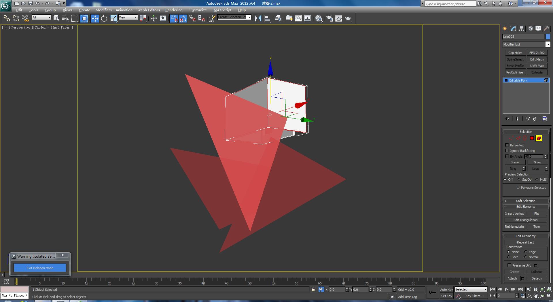Toggle the 2.5D Snaps button
553x302 pixels.
click(x=174, y=18)
